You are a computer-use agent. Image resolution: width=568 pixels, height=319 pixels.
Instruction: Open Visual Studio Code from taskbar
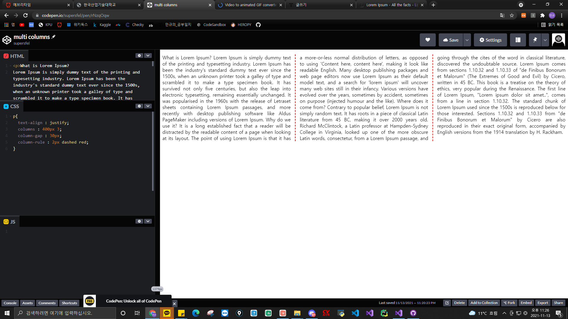coord(355,313)
